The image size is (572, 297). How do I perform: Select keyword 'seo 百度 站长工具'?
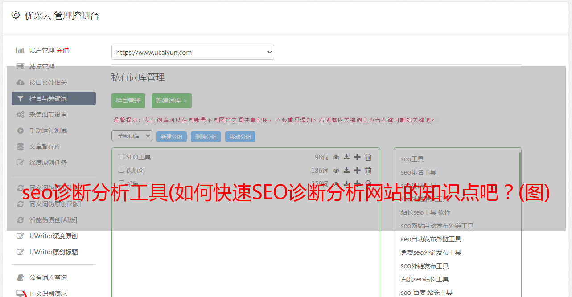pyautogui.click(x=427, y=293)
